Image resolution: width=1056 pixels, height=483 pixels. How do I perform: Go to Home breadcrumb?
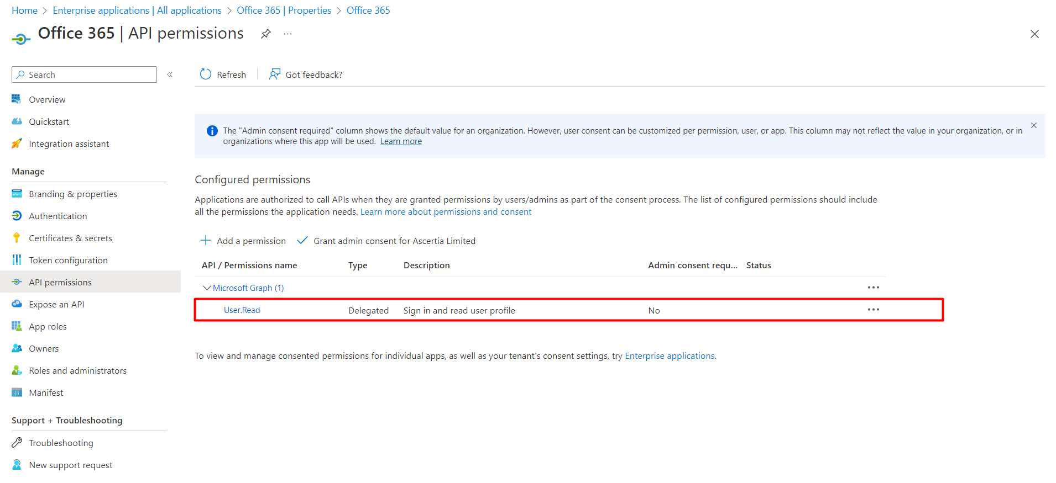tap(24, 10)
